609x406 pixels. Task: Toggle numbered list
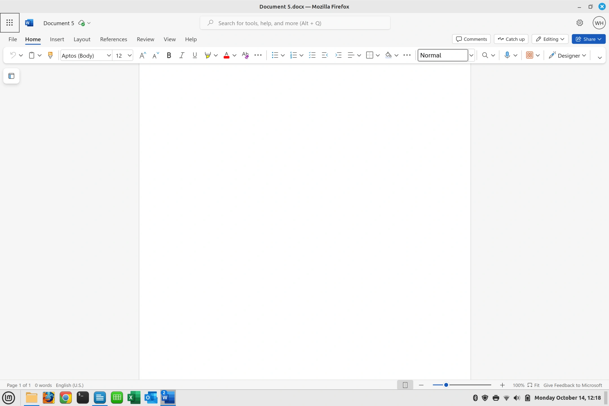(294, 55)
